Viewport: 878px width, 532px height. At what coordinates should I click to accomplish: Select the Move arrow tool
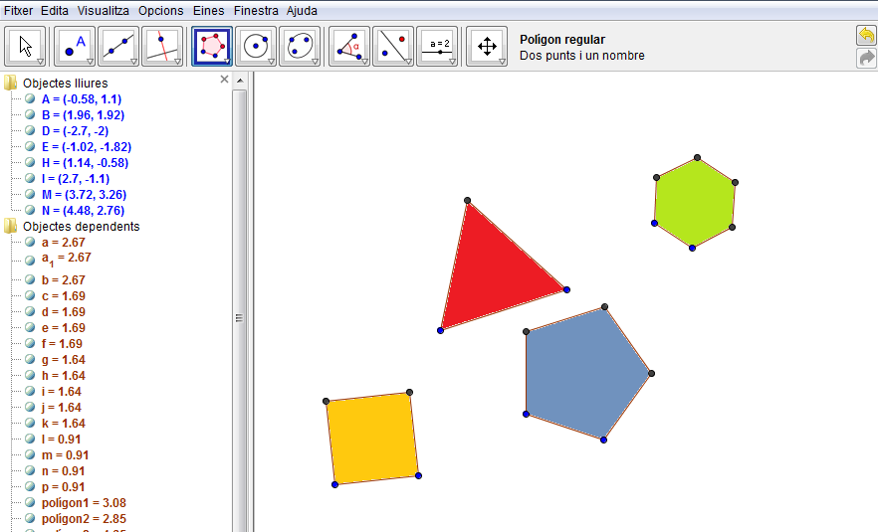coord(26,47)
